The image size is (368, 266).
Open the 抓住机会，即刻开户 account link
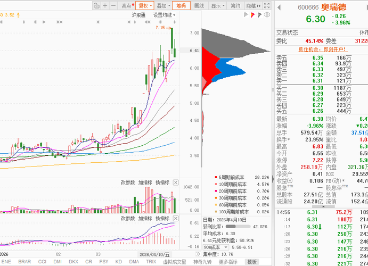(323, 49)
